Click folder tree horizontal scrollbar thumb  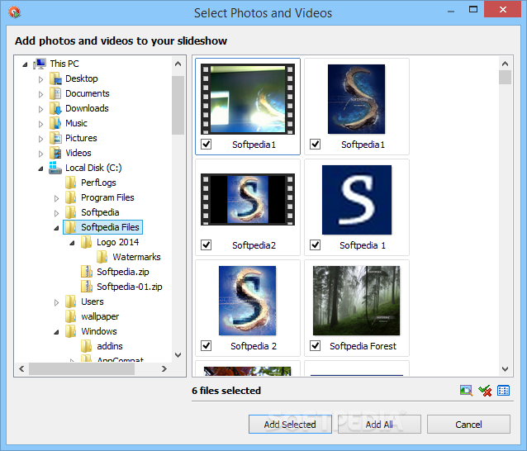82,368
